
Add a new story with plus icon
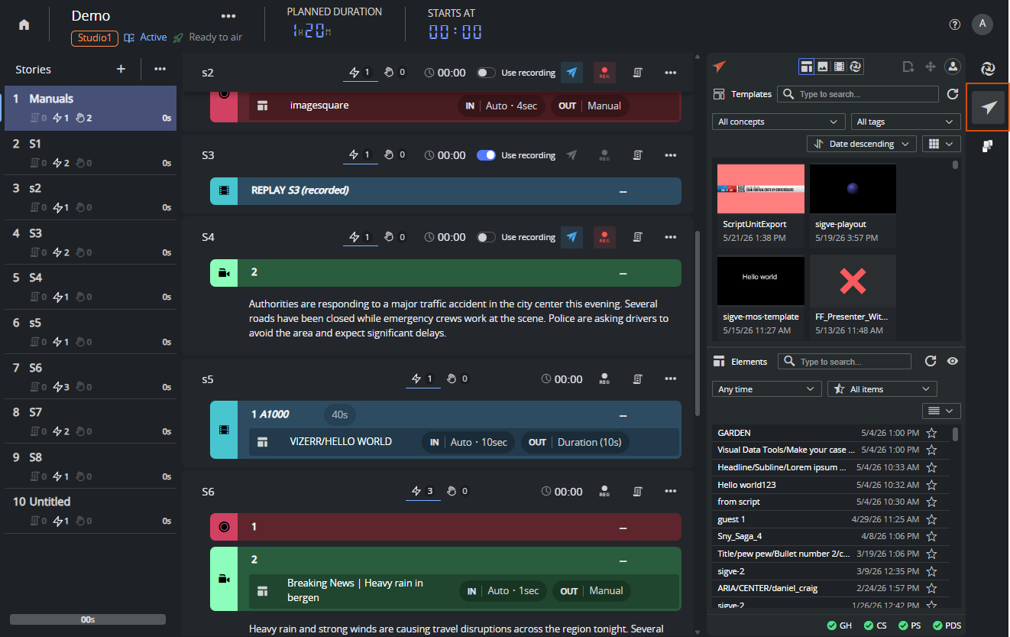coord(121,69)
